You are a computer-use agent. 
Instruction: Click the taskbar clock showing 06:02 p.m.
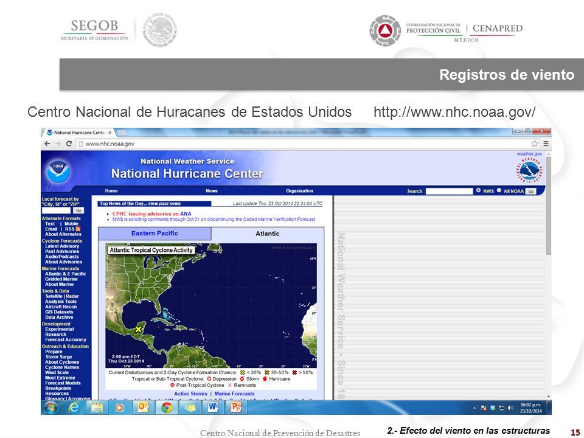click(530, 408)
